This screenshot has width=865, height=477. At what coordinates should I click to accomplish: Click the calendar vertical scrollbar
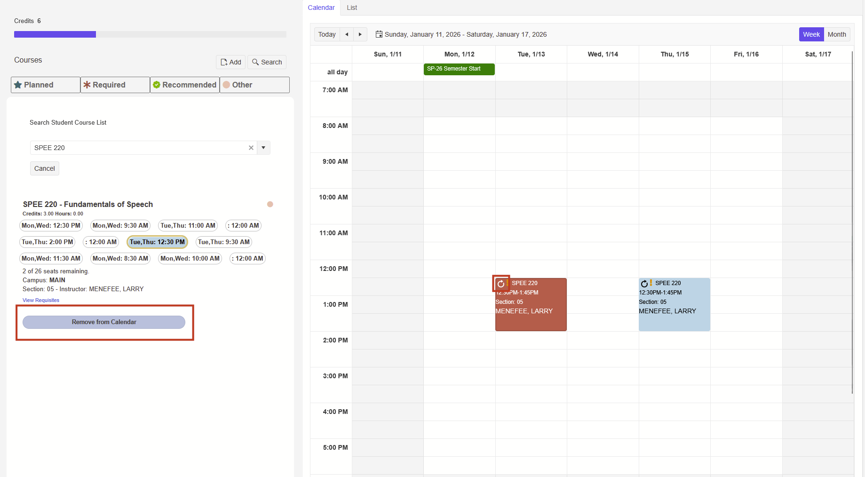coord(852,222)
